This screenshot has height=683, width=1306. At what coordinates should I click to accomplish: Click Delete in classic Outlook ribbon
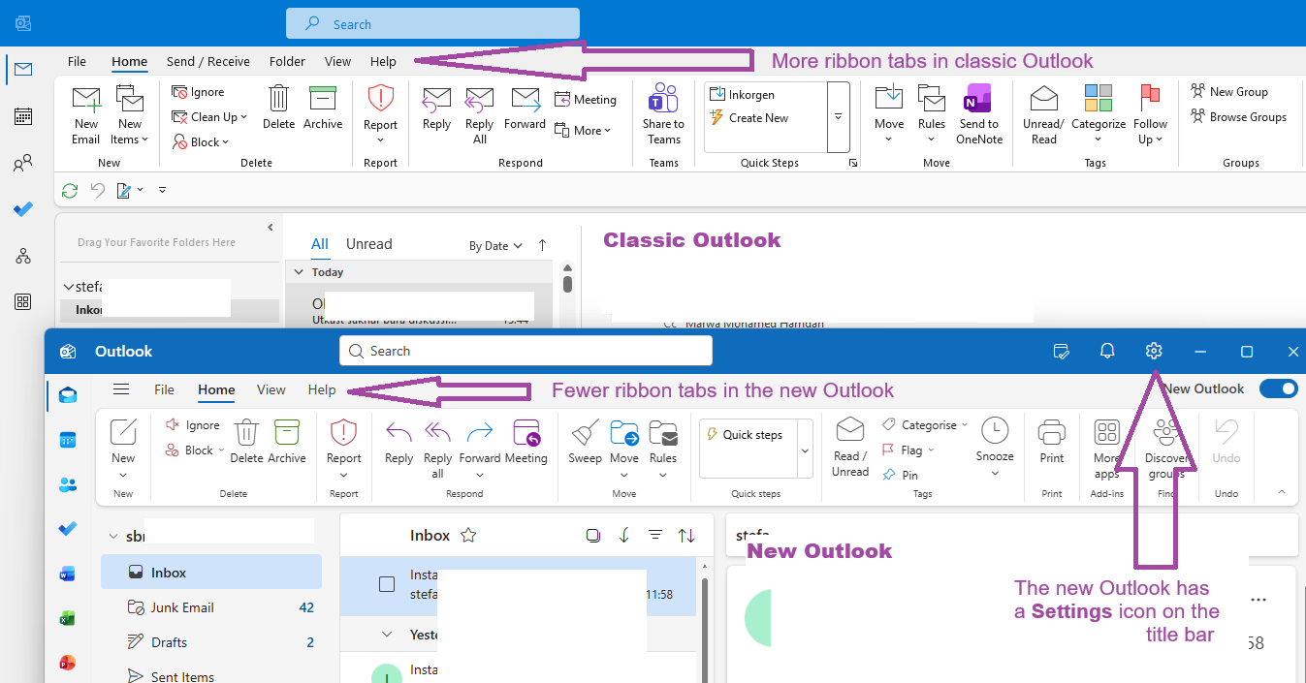pyautogui.click(x=278, y=108)
